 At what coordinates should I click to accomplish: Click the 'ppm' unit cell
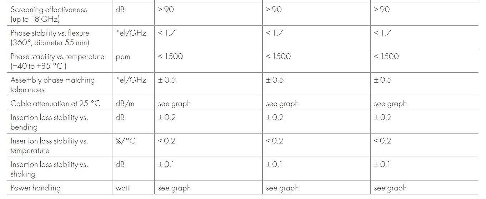tap(123, 57)
